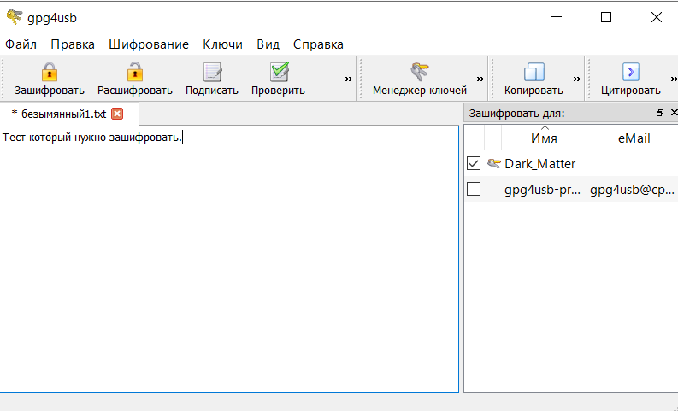678x411 pixels.
Task: Expand overflow arrows after Менеджер ключей
Action: (480, 79)
